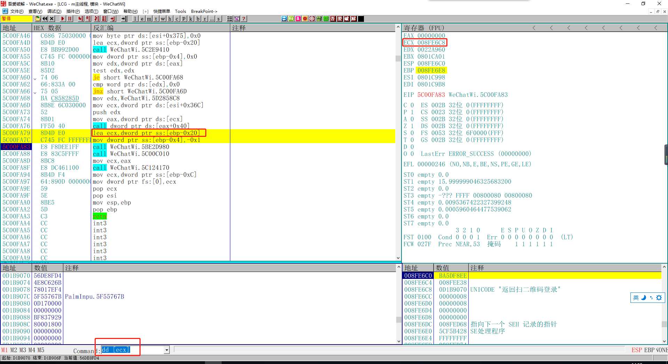
Task: Click the disassembly vertical scrollbar thumb
Action: coord(398,58)
